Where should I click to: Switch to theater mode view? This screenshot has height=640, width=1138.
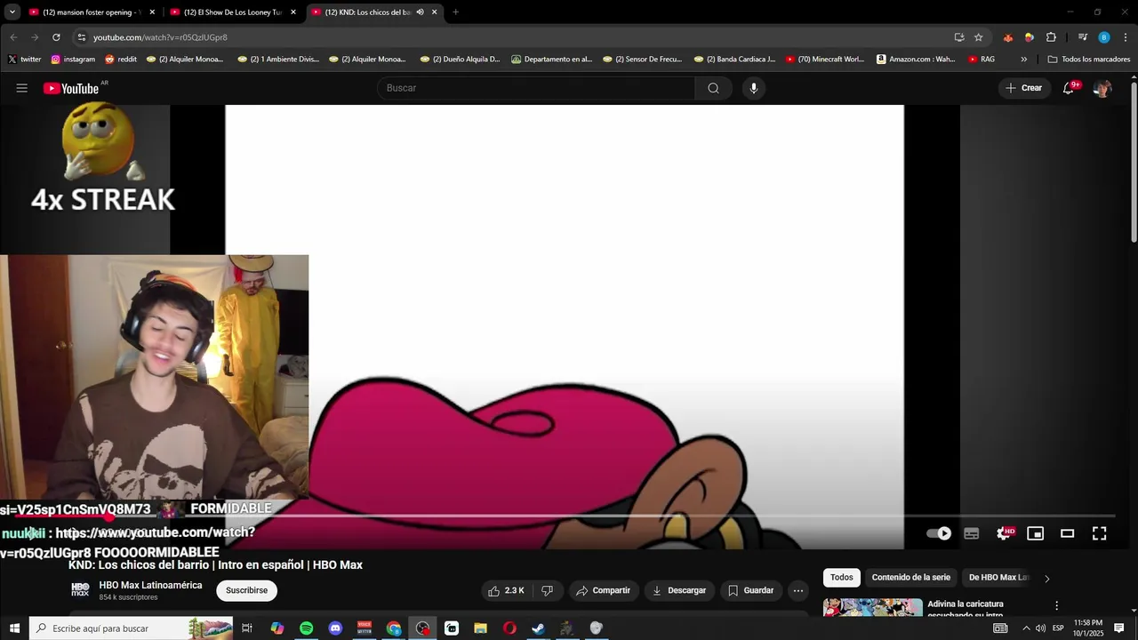point(1068,533)
